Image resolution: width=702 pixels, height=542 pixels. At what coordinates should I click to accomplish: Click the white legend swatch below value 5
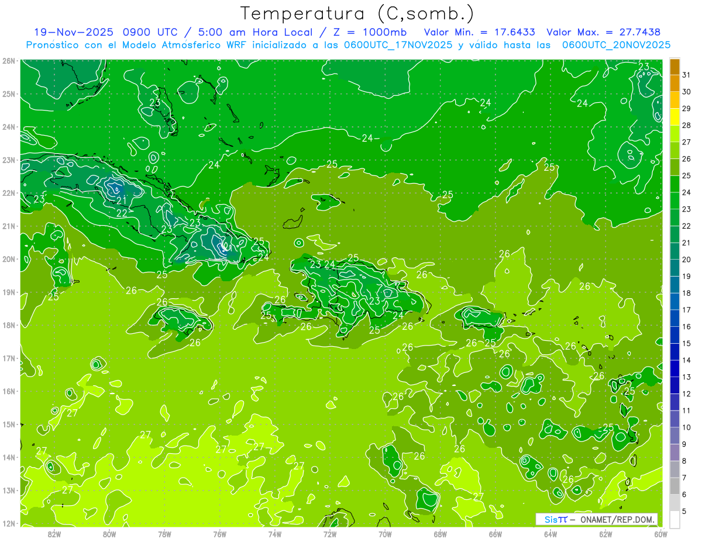675,519
